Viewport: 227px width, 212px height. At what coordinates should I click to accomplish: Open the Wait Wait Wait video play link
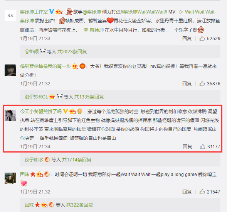[x=197, y=12]
